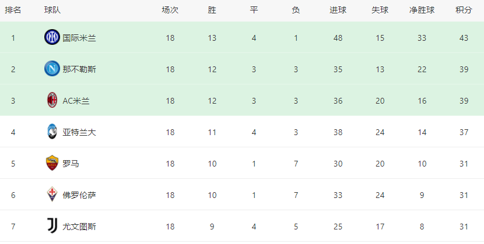Click the Juventus club logo

click(x=52, y=226)
